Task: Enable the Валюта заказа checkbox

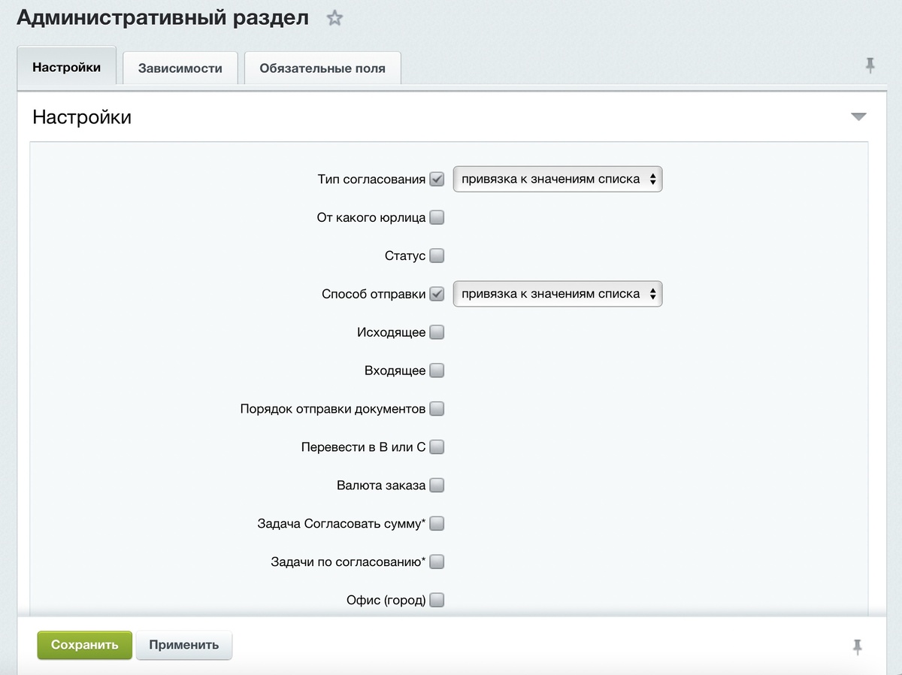Action: coord(437,485)
